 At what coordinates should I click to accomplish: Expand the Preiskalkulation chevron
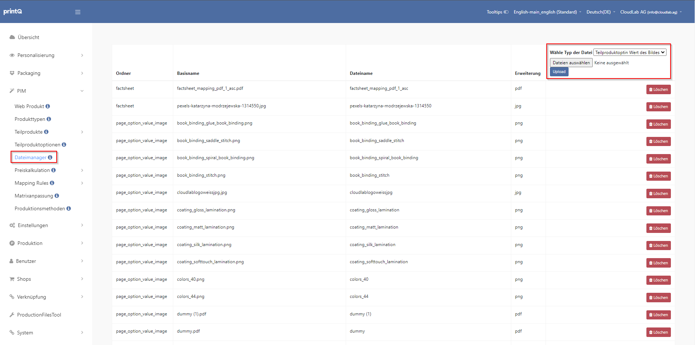(x=82, y=170)
